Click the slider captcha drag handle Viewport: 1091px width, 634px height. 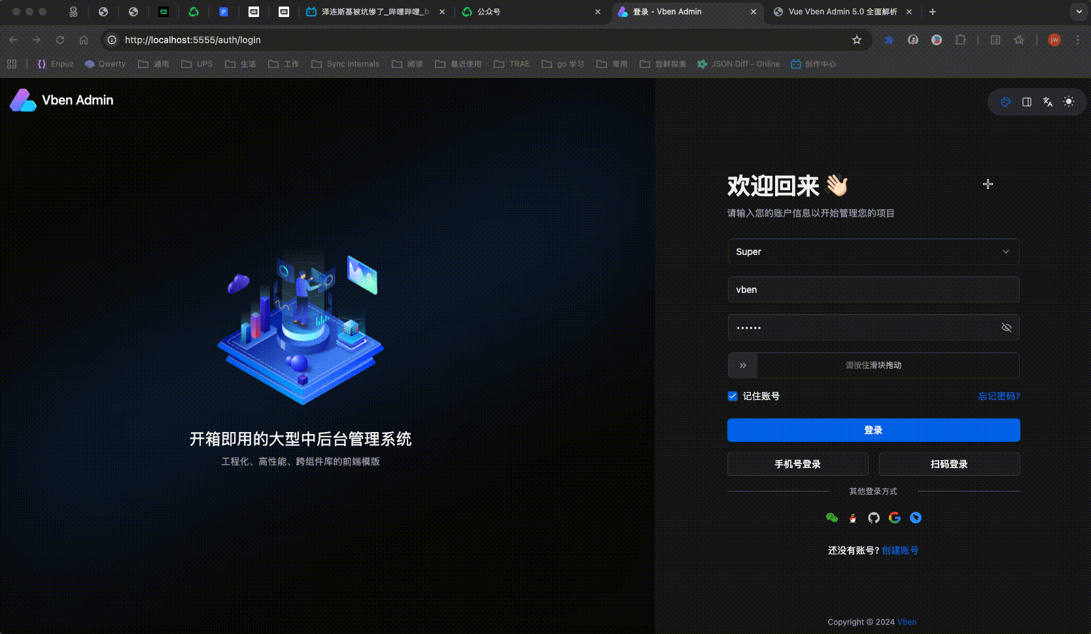coord(743,365)
